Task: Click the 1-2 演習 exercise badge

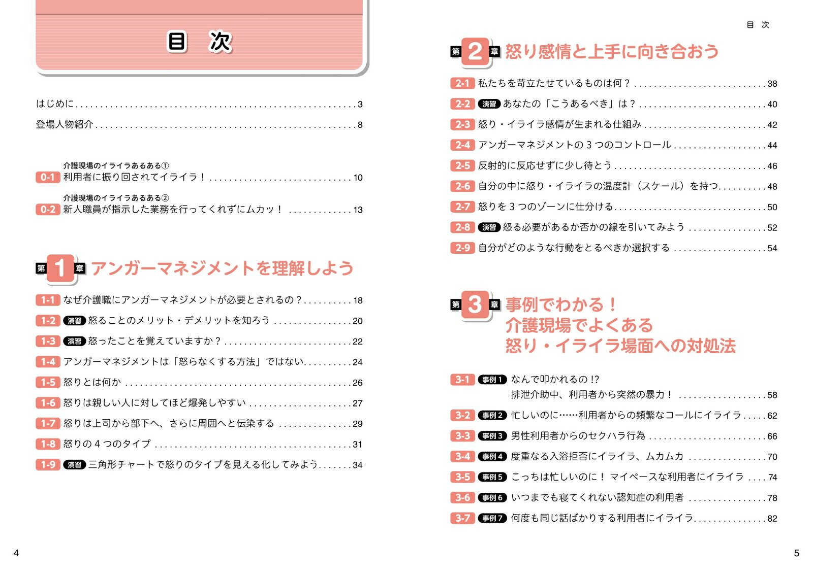Action: pyautogui.click(x=75, y=321)
